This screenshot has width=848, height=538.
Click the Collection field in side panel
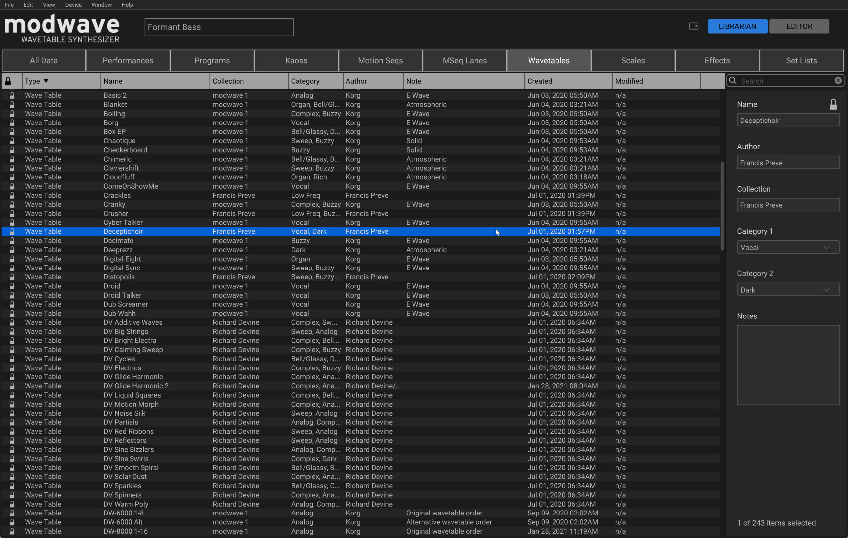788,205
